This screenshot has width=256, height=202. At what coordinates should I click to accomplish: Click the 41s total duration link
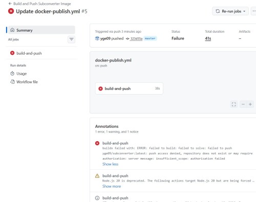[x=208, y=38]
